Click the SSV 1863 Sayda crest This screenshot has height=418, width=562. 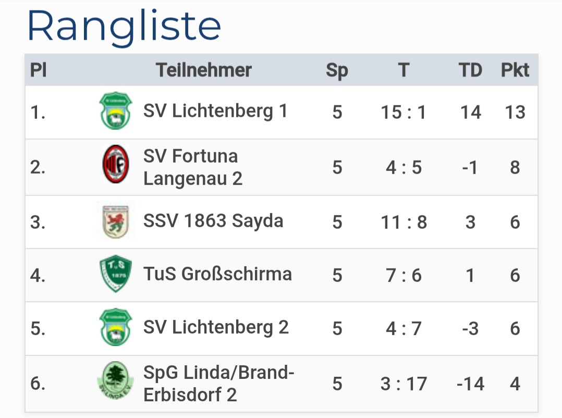click(x=116, y=222)
